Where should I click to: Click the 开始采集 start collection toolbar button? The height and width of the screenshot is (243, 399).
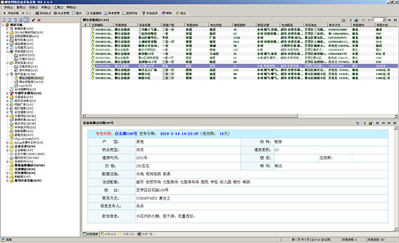point(11,13)
